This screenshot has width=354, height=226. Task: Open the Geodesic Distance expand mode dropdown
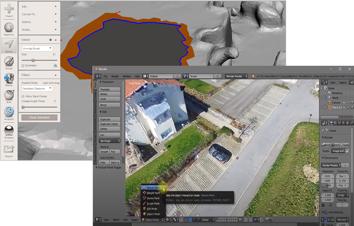coord(37,89)
